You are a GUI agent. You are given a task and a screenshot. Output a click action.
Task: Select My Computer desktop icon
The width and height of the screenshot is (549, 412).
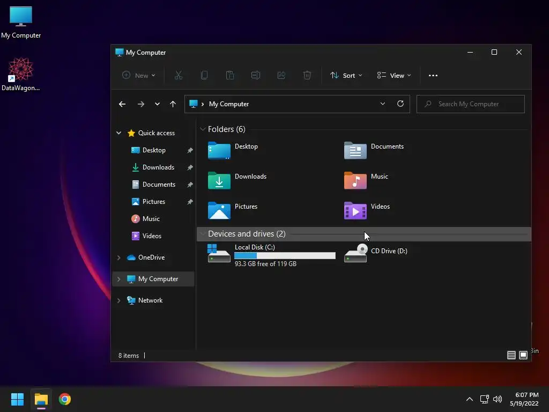pos(21,23)
